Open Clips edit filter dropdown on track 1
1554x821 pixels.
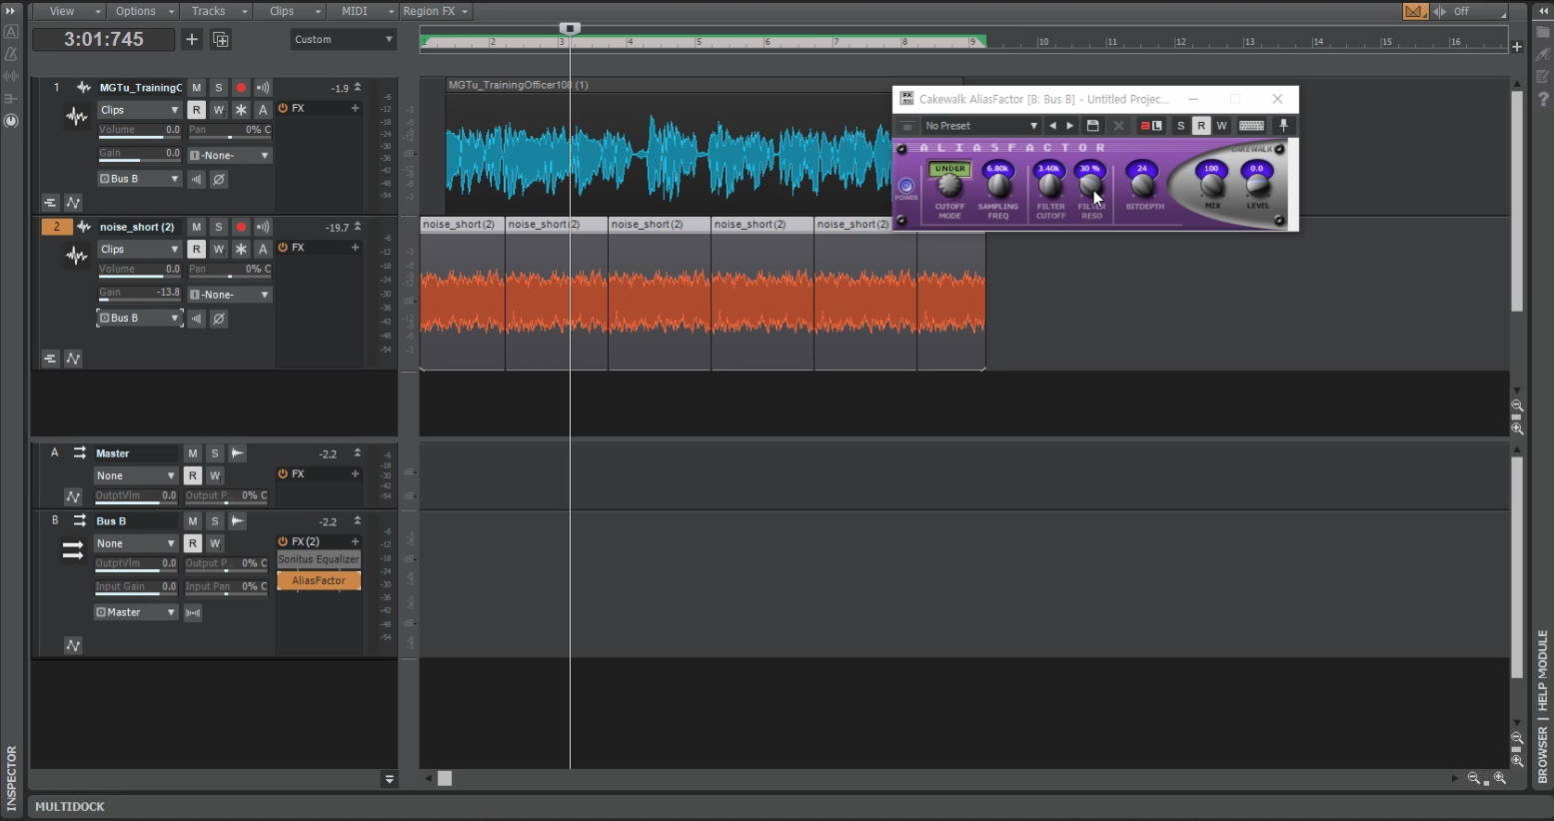point(139,110)
